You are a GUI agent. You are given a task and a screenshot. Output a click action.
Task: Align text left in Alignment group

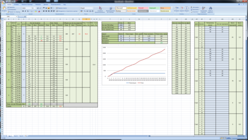44,11
